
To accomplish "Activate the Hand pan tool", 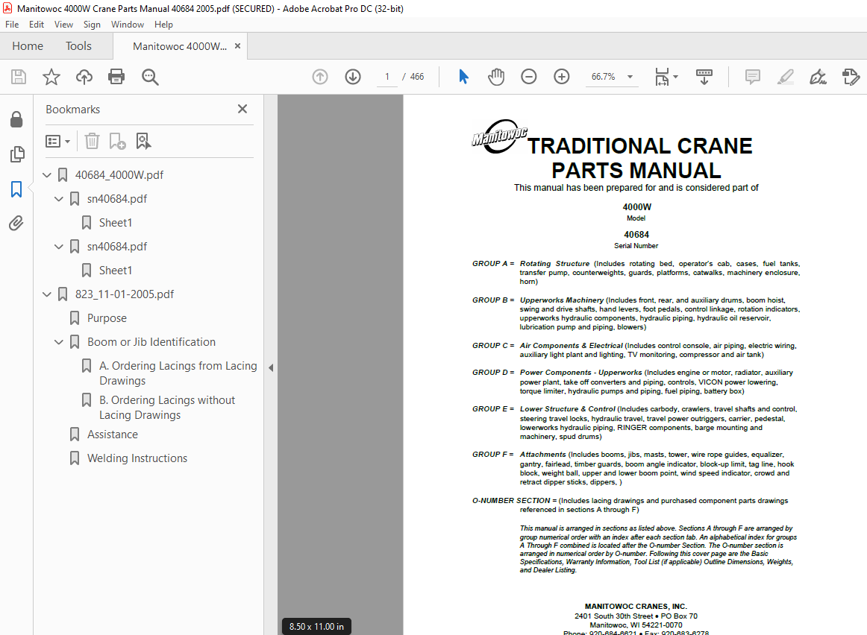I will coord(496,77).
